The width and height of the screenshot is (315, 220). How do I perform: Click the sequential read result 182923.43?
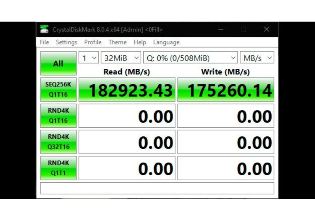point(127,90)
